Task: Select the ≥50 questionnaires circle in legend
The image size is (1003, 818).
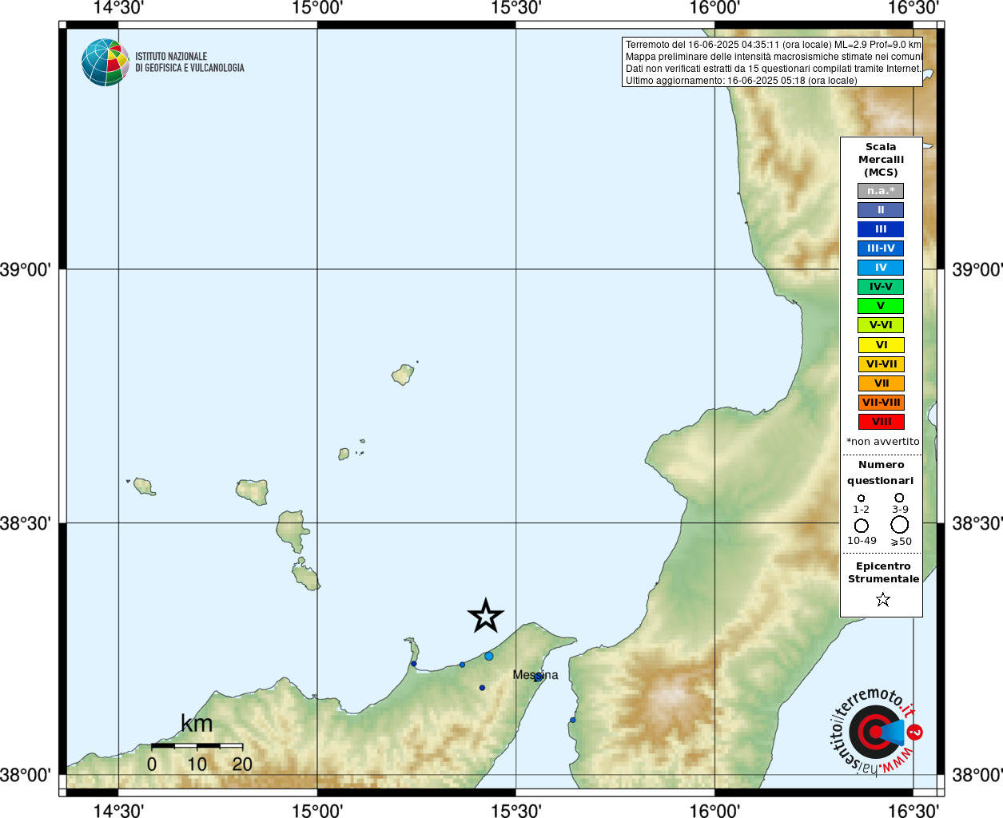Action: tap(899, 525)
